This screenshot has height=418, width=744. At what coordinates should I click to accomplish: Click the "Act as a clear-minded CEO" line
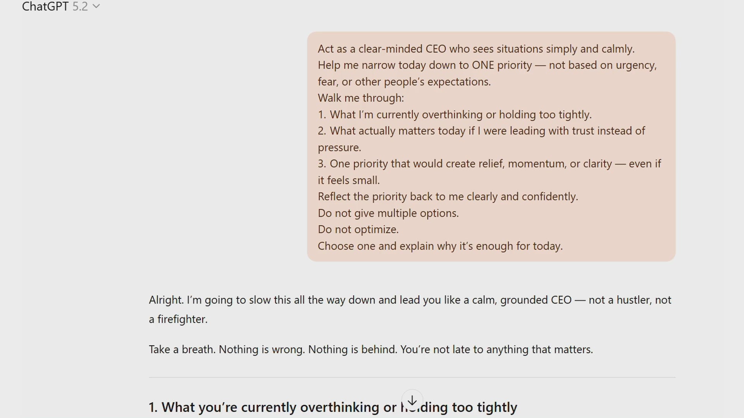(476, 49)
